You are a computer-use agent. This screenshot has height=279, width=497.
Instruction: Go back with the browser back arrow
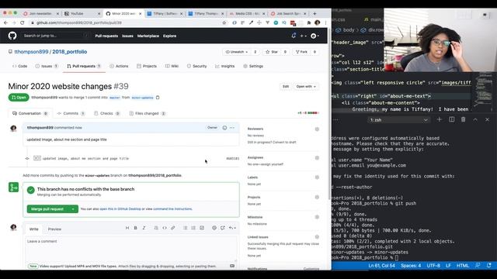click(5, 22)
